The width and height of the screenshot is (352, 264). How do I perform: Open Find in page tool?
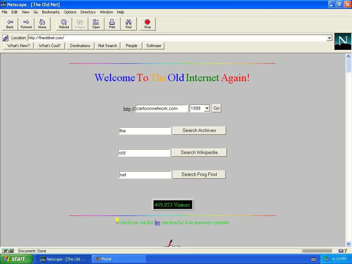pyautogui.click(x=129, y=24)
